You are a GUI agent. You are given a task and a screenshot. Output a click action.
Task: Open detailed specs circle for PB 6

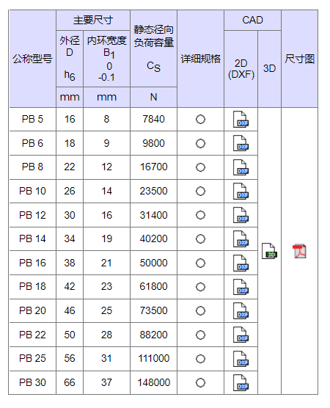(x=200, y=143)
